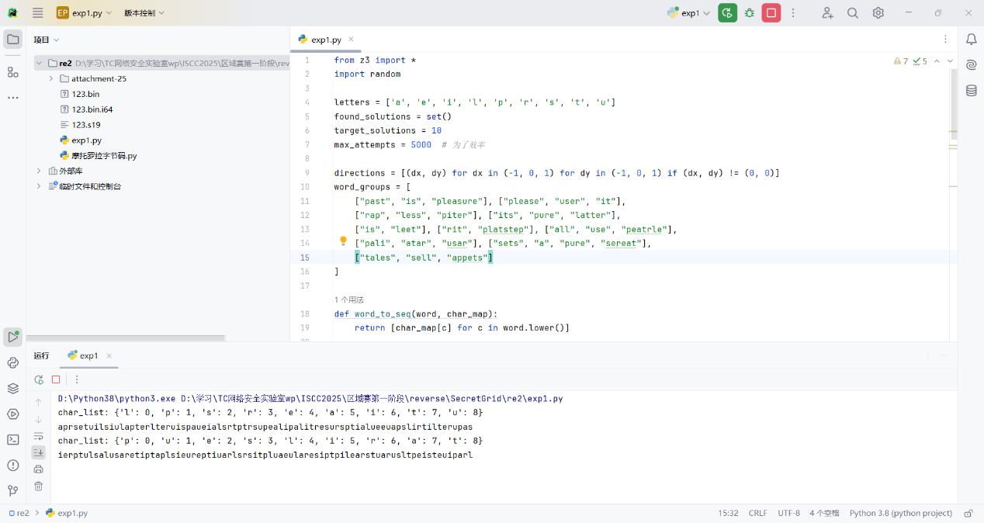Rerun exp1 in Run panel
The width and height of the screenshot is (984, 523).
[x=39, y=379]
